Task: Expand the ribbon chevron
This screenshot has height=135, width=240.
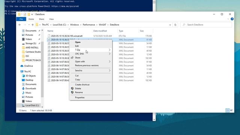Action: [228, 19]
